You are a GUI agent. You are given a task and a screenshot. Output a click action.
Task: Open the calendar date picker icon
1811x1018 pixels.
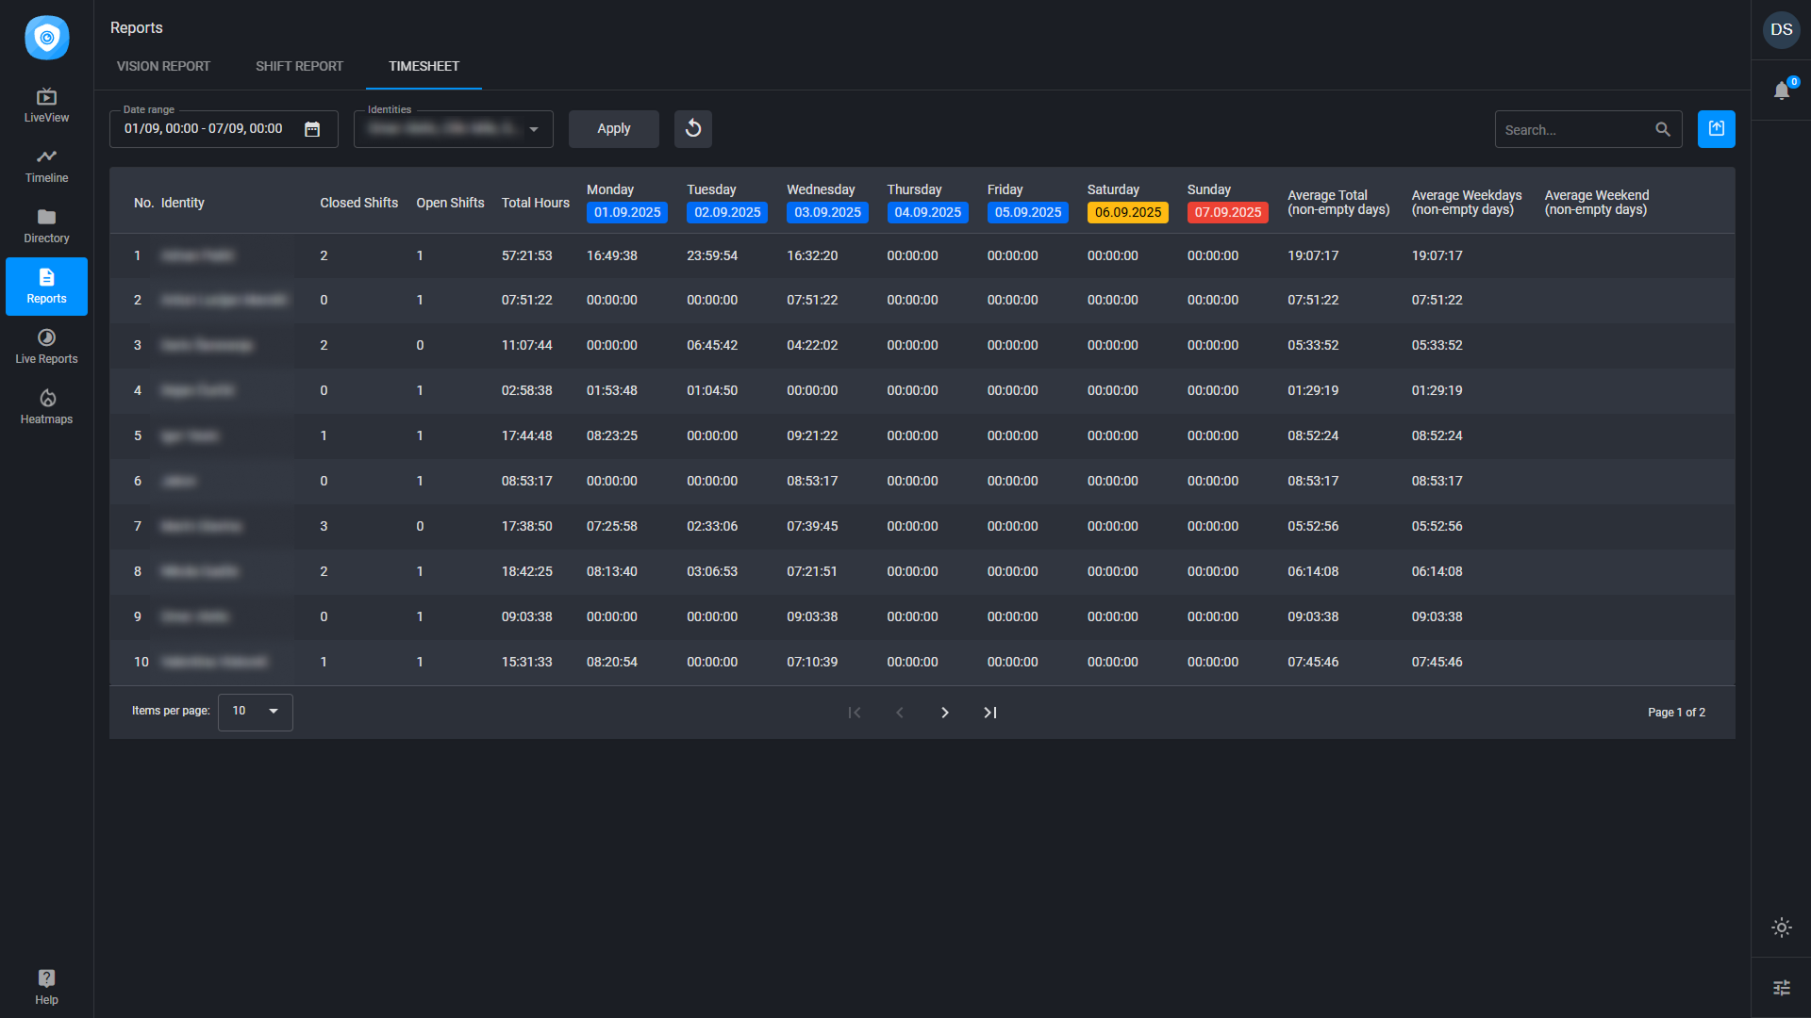pyautogui.click(x=312, y=129)
